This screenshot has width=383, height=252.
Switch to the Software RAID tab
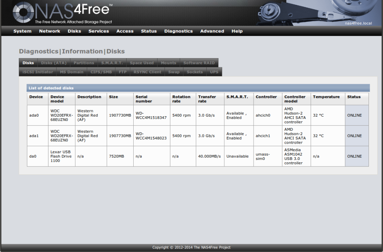tap(199, 63)
